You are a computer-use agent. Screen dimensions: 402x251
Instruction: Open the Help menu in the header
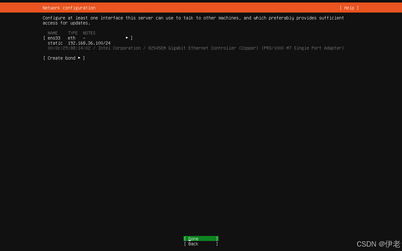coord(349,8)
